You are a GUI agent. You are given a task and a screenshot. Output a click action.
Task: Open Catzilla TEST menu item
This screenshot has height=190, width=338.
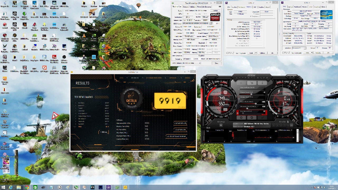121,78
